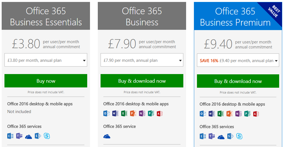Image resolution: width=285 pixels, height=147 pixels.
Task: Click Teams icon in Business Essentials services
Action: (19, 136)
